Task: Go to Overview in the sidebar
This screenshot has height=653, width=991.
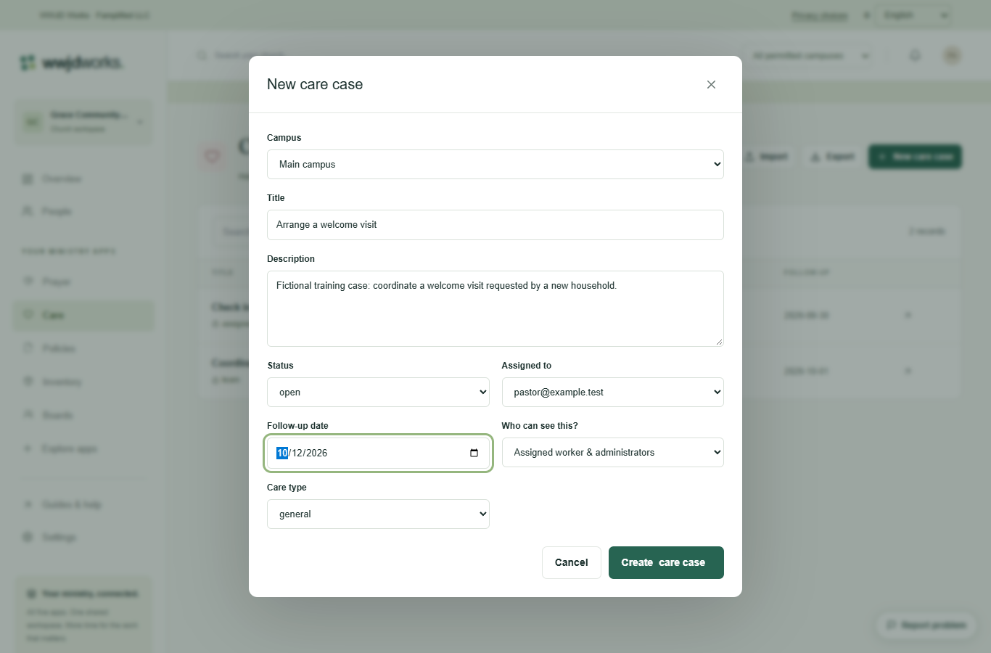Action: [83, 178]
